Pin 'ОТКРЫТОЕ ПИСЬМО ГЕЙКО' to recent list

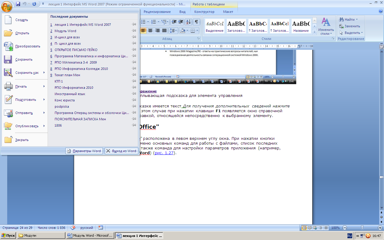134,50
